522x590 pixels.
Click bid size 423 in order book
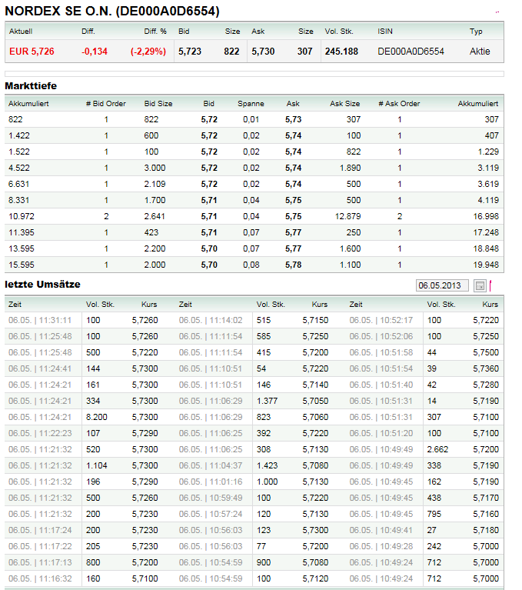(x=151, y=232)
